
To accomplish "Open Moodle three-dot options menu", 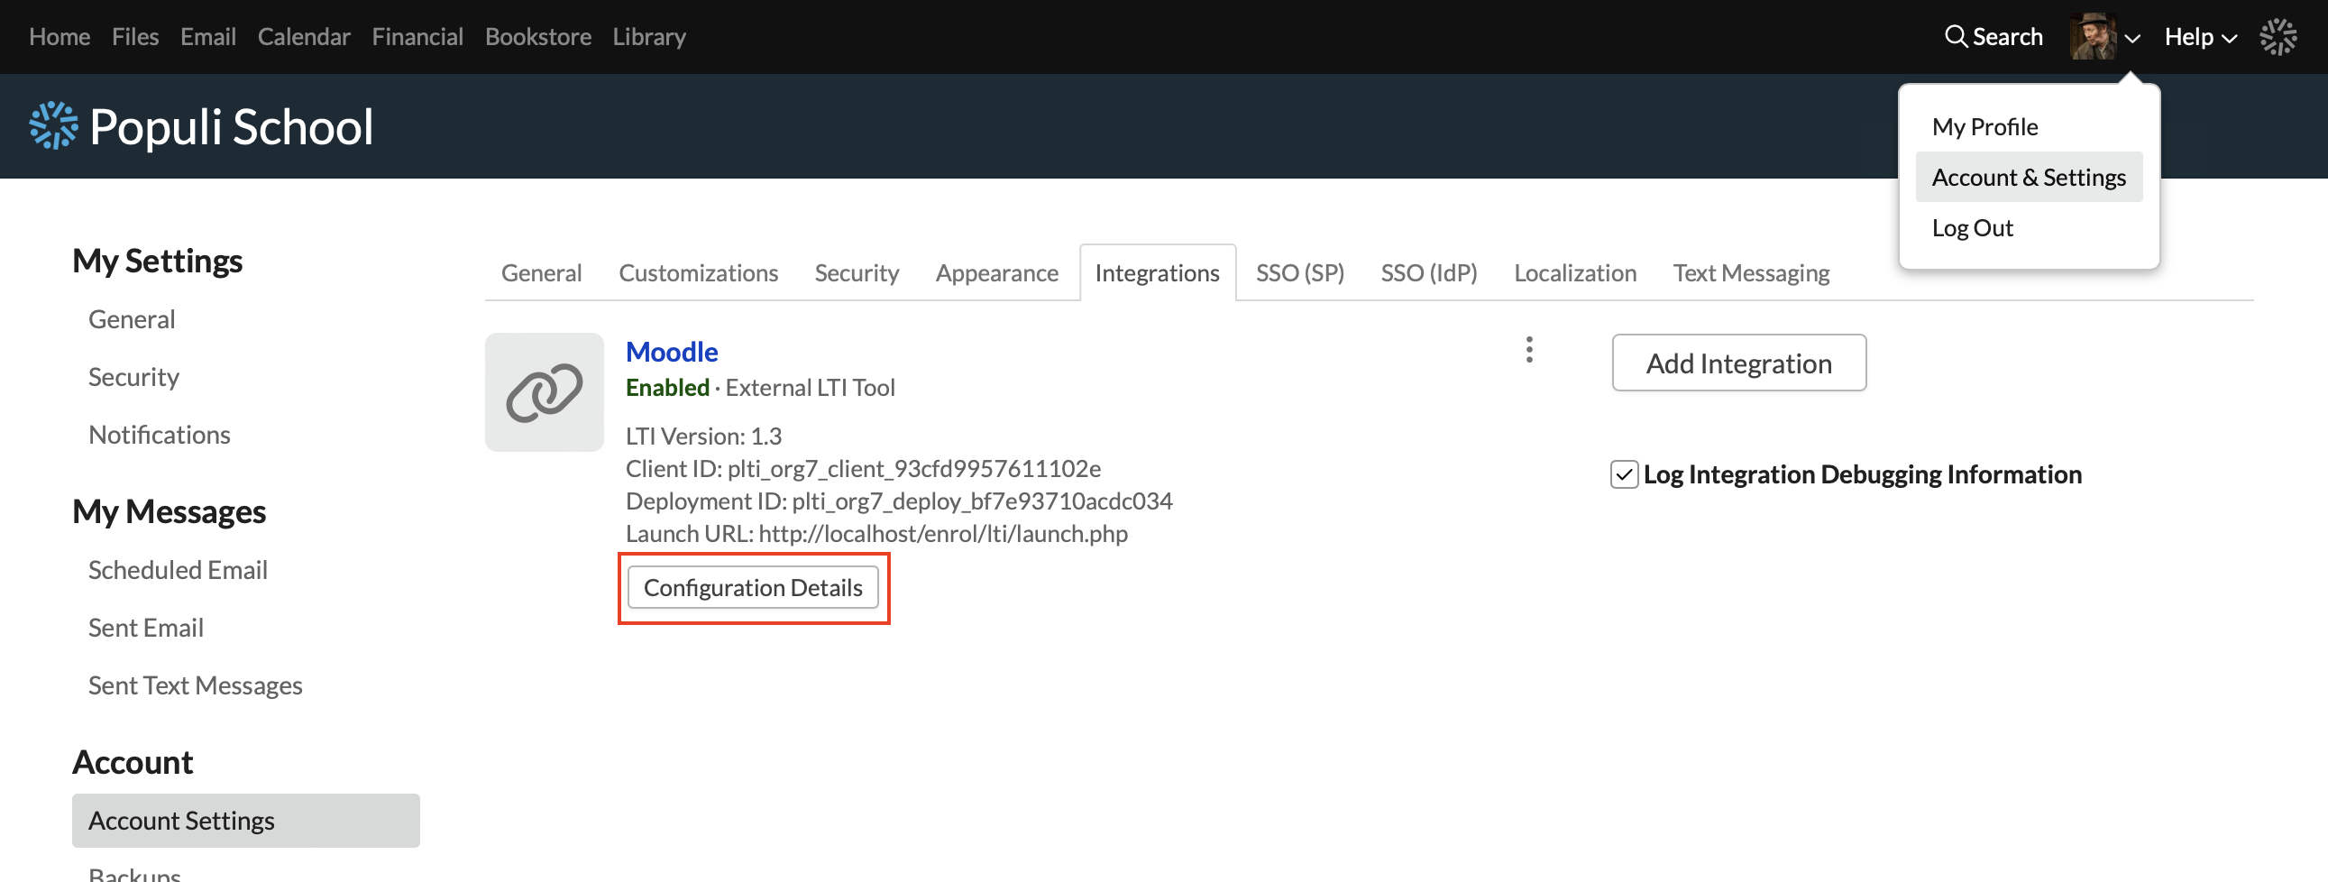I will click(1529, 350).
